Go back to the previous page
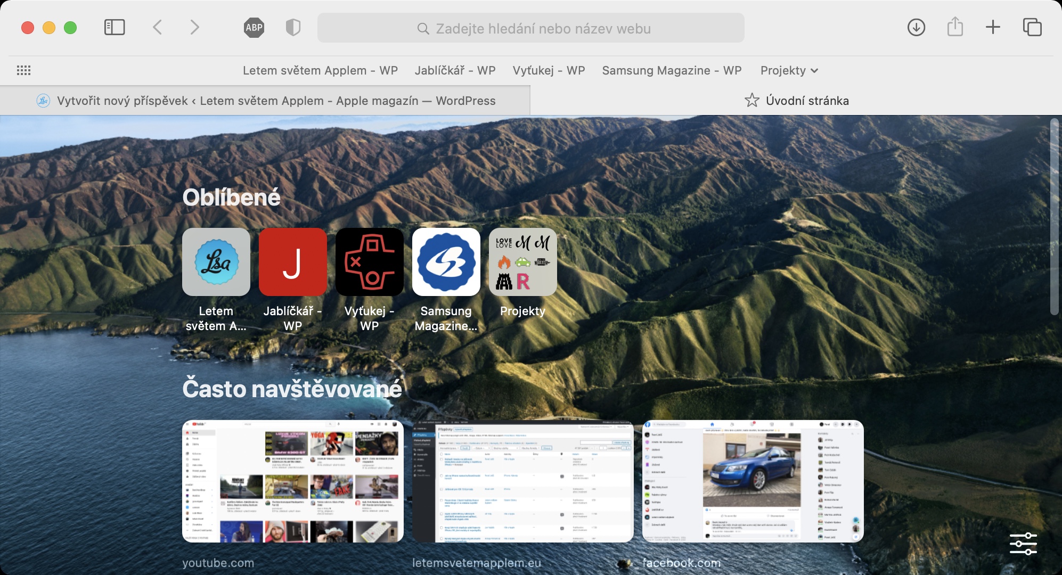1062x575 pixels. pyautogui.click(x=157, y=28)
